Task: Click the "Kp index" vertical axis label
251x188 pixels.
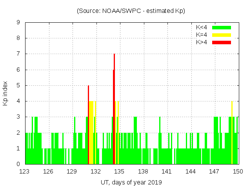Action: point(5,93)
